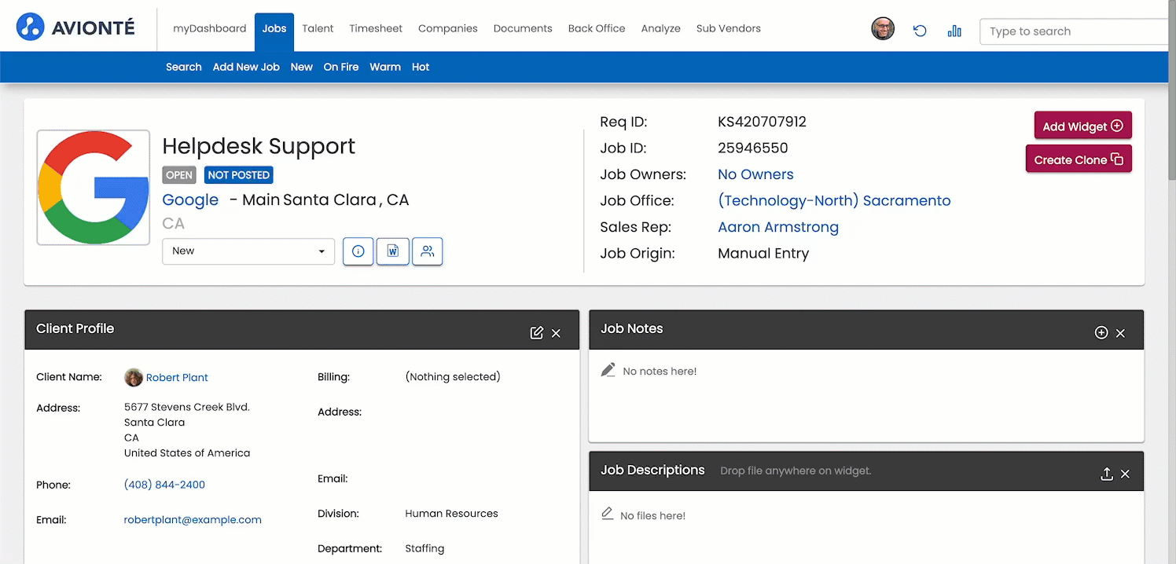Screen dimensions: 1176x564
Task: Click the people candidates icon button
Action: (428, 251)
